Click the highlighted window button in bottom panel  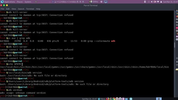tap(159, 99)
